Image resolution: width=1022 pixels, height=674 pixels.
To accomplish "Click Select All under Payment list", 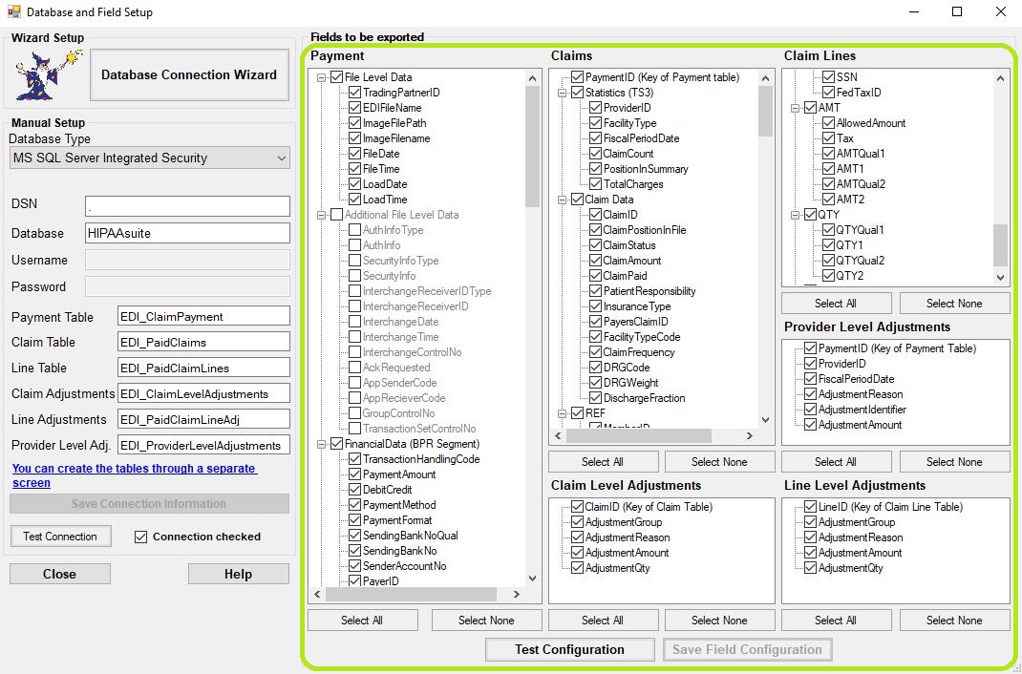I will [x=362, y=620].
